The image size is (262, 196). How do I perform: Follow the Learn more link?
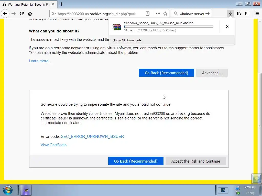click(x=40, y=61)
